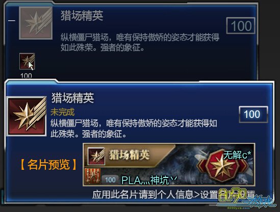The height and width of the screenshot is (212, 280).
Task: Click the 100 points box in upper panel
Action: coord(241,26)
